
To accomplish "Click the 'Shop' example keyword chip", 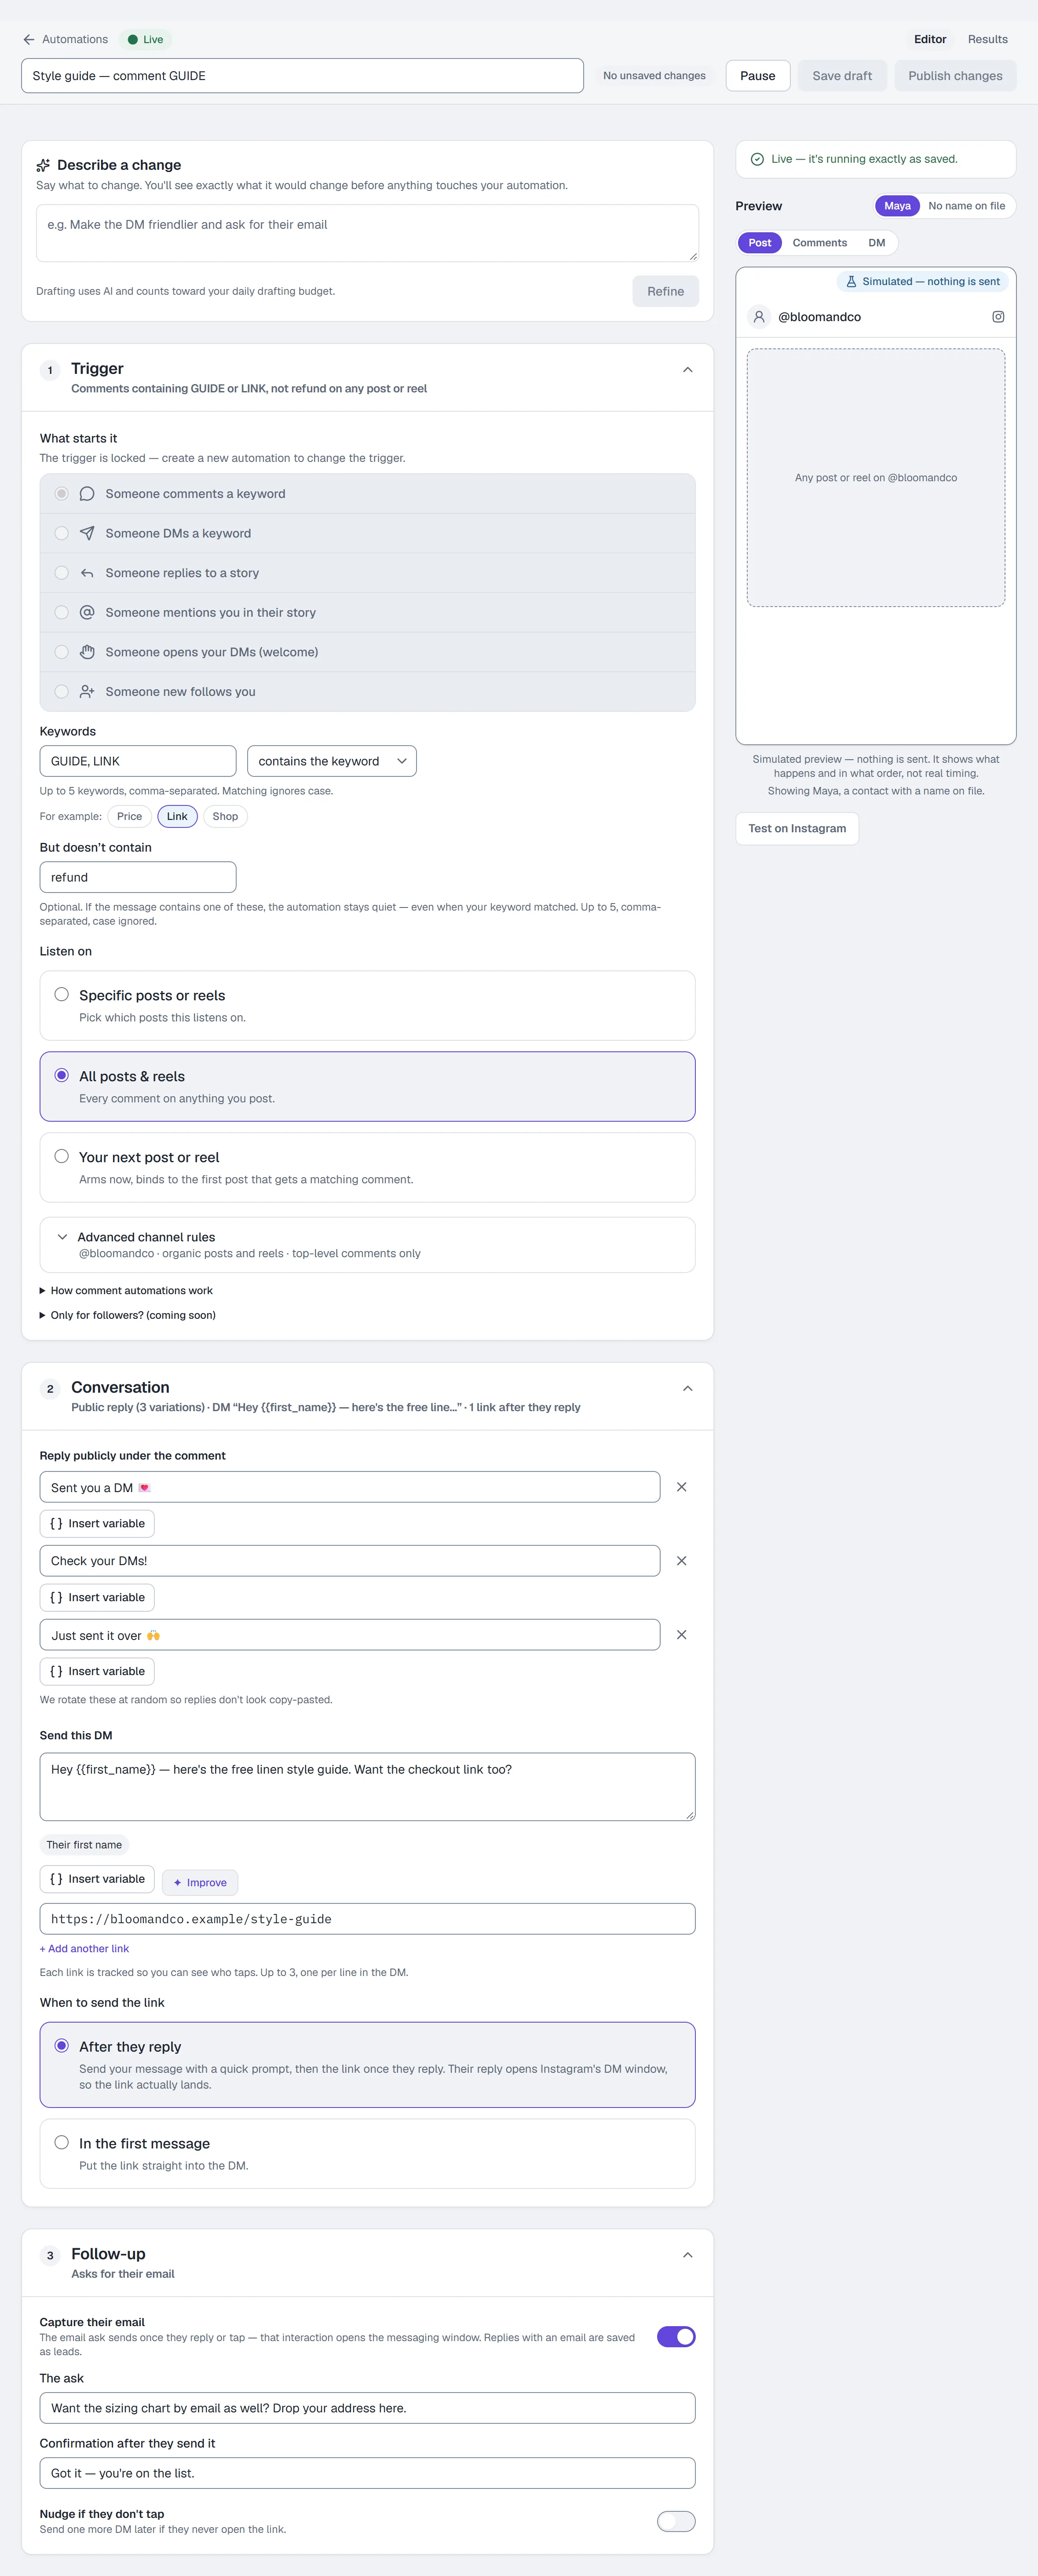I will click(x=225, y=816).
